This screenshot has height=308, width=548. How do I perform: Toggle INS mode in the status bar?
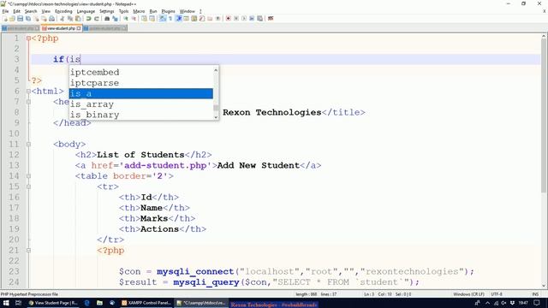click(x=535, y=294)
